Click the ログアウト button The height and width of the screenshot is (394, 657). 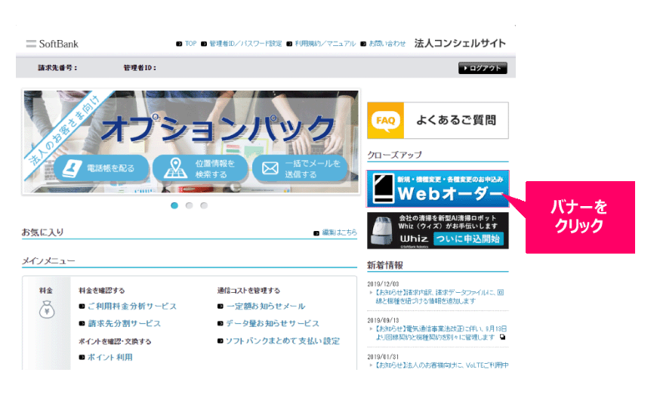[x=483, y=68]
